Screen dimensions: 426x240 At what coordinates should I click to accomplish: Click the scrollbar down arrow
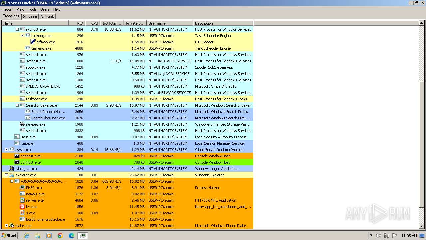[x=422, y=226]
